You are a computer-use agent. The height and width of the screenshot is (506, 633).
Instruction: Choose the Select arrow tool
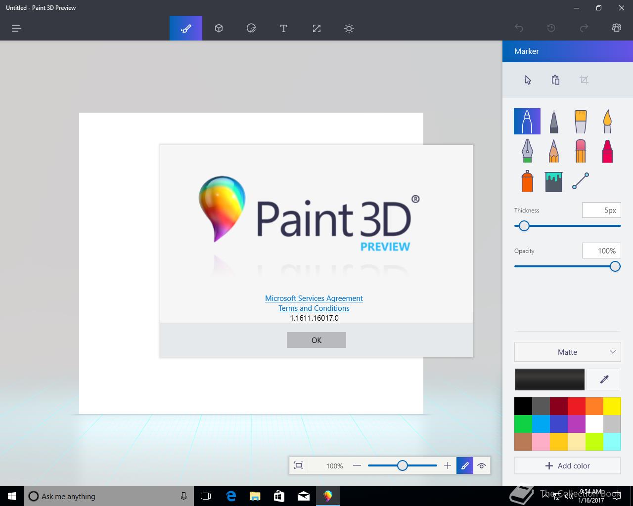pos(528,80)
